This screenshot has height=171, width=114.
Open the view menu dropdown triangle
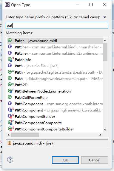pyautogui.click(x=105, y=17)
